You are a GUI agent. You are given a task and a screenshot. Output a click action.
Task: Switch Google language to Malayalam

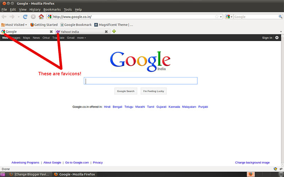(x=189, y=107)
